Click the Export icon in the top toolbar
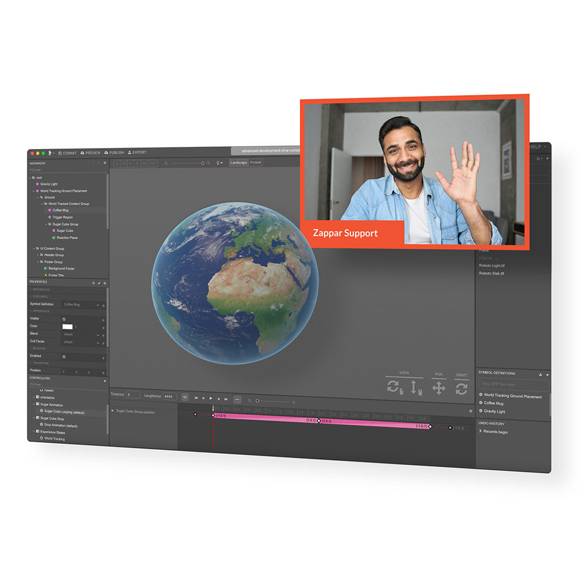583x583 pixels. tap(130, 153)
